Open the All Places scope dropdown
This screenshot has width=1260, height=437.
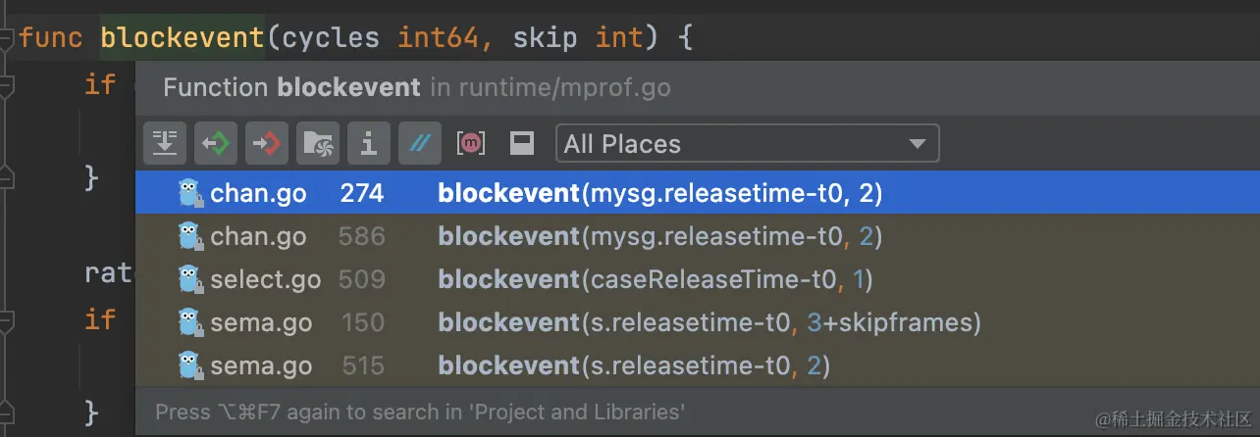coord(746,144)
